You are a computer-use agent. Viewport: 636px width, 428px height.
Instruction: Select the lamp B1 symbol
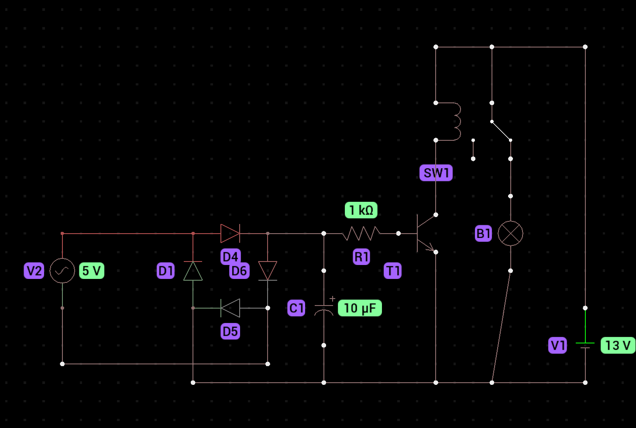coord(510,233)
